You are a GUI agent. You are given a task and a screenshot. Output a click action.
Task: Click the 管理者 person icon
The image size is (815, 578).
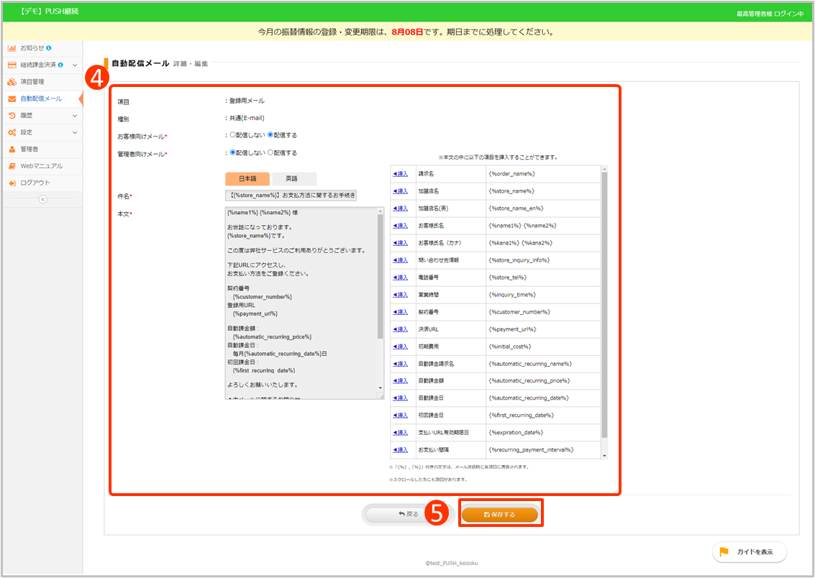coord(12,149)
